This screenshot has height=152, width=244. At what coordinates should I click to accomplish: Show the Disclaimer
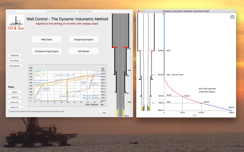[15, 66]
